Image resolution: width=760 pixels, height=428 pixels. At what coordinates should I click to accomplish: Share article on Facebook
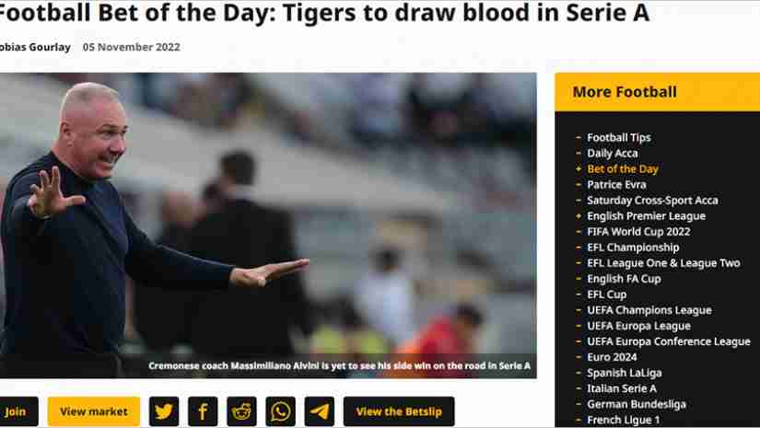pos(203,411)
